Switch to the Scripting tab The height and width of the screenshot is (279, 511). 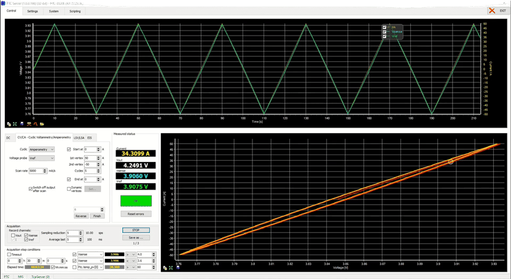click(75, 11)
